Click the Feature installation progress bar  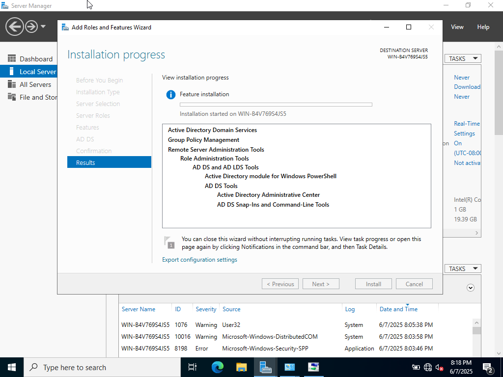[276, 105]
